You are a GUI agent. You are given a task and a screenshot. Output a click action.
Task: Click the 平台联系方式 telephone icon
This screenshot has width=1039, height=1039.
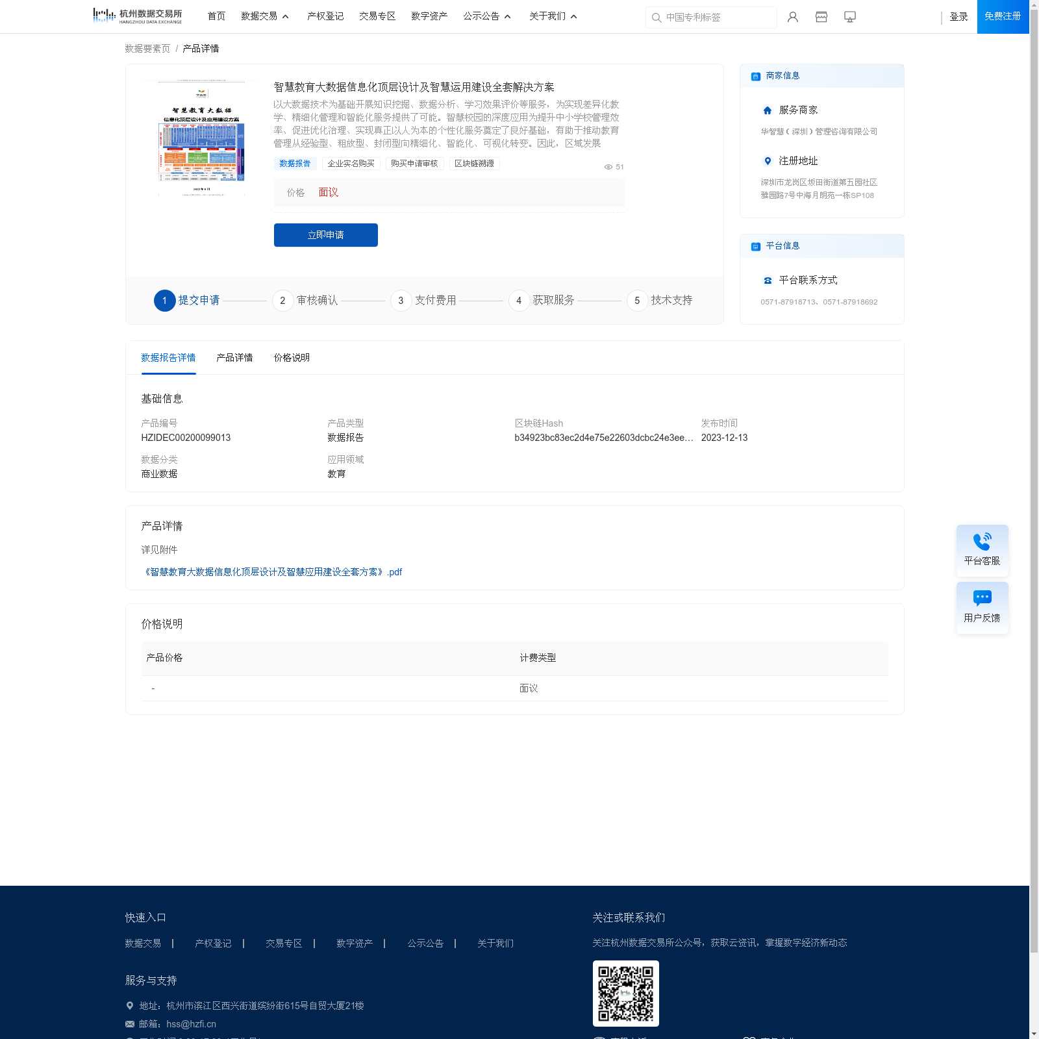[768, 281]
